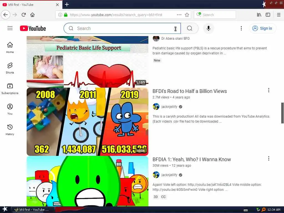Open page actions ellipsis in the address bar
Viewport: 284px width, 213px height.
(x=179, y=15)
